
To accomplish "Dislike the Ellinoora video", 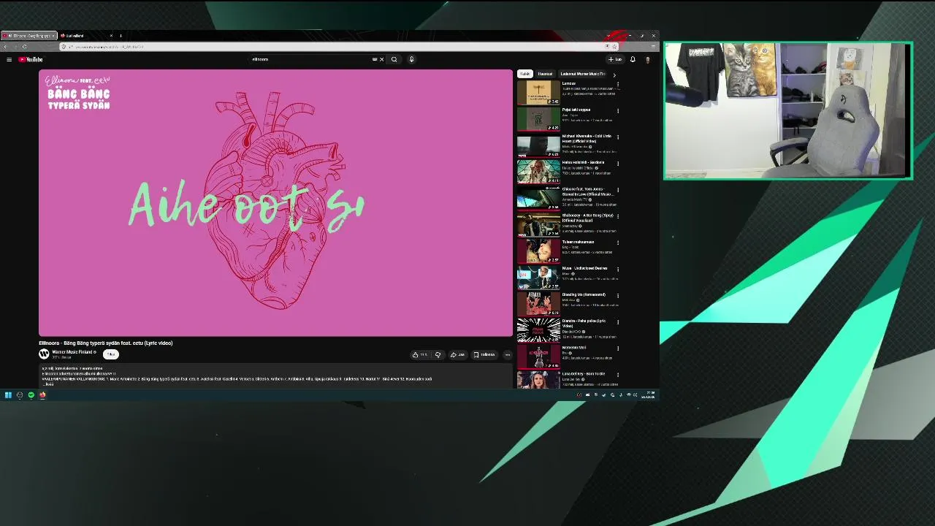I will coord(438,355).
